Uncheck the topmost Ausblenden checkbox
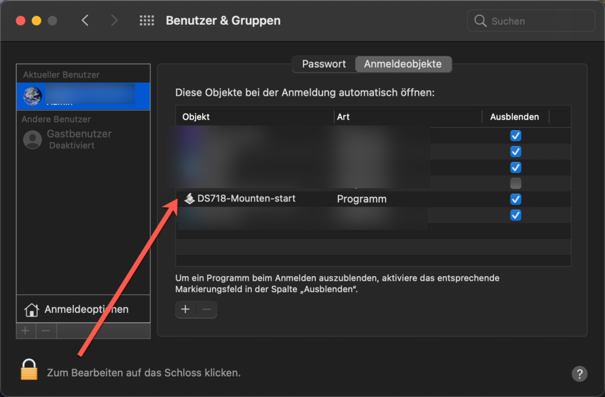 point(515,135)
